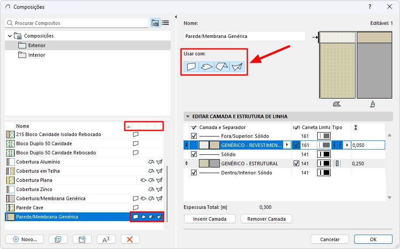400x249 pixels.
Task: Select 215 Bloco Cavidade Isolado Rebocado
Action: [x=84, y=134]
